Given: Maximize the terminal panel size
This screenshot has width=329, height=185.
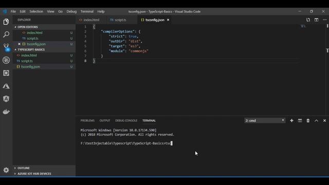Looking at the screenshot, I should (316, 121).
